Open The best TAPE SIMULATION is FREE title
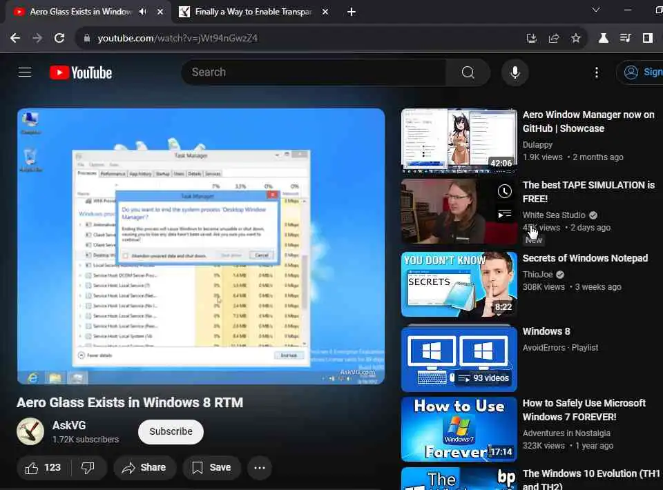Viewport: 663px width, 490px height. click(588, 192)
